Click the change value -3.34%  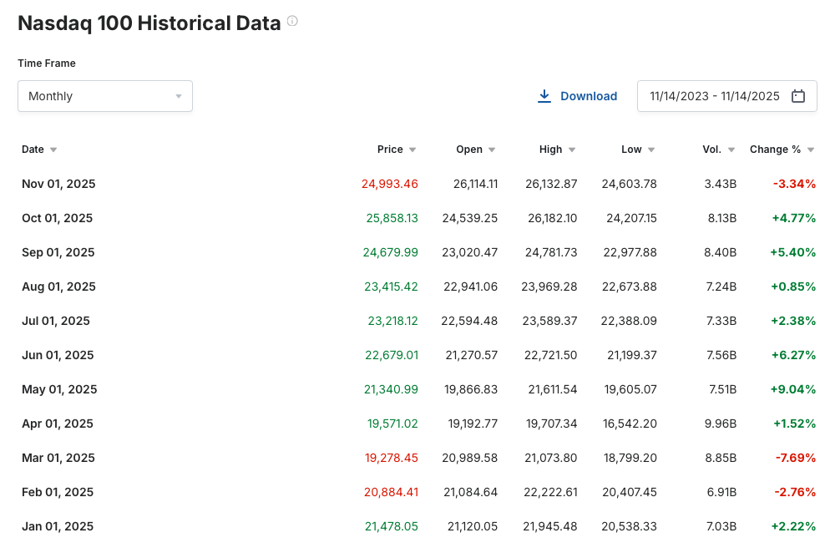(x=794, y=184)
